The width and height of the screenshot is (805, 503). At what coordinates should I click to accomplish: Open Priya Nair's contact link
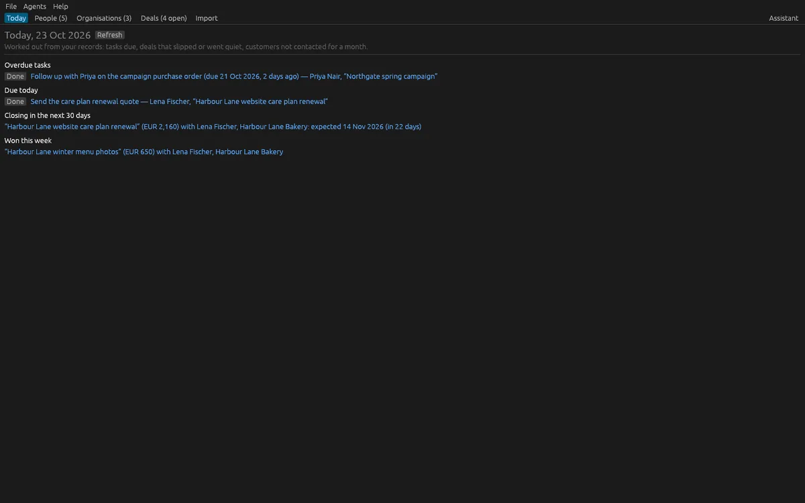(325, 76)
